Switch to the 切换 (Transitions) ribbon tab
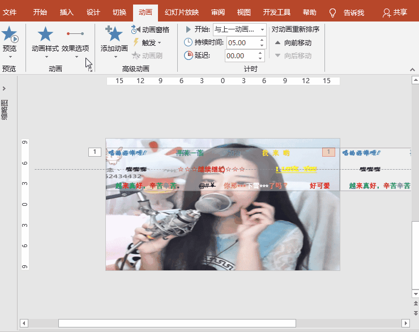Viewport: 419px width, 332px height. (x=119, y=12)
